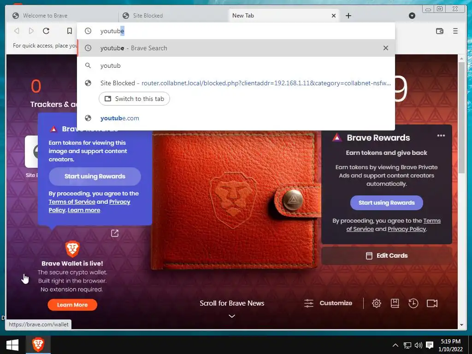Open the external link icon below popup
Viewport: 472px width, 354px height.
[115, 233]
